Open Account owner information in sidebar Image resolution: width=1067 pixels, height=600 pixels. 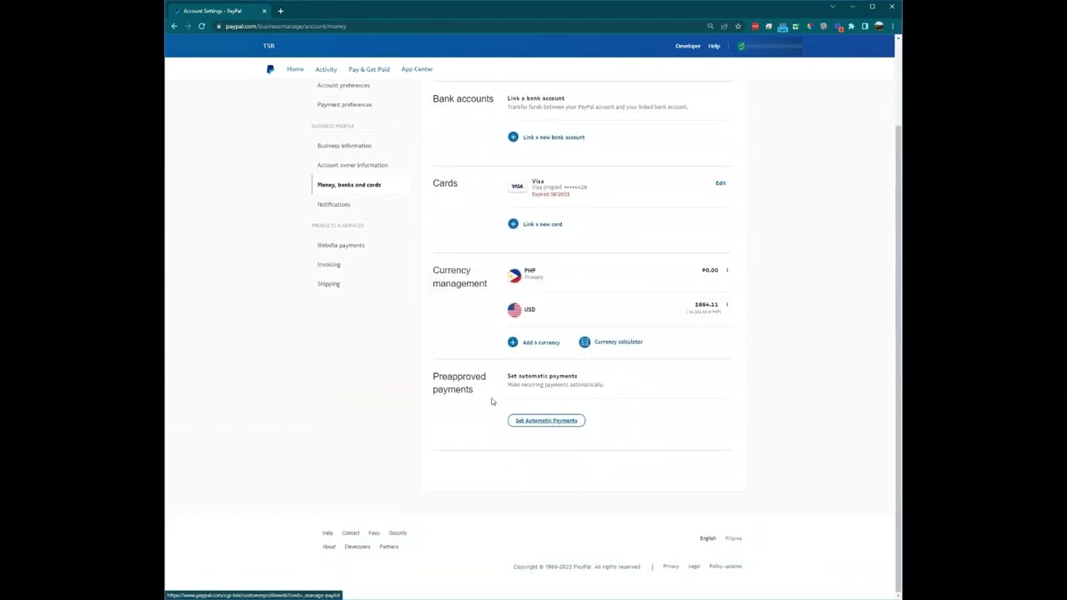[352, 165]
